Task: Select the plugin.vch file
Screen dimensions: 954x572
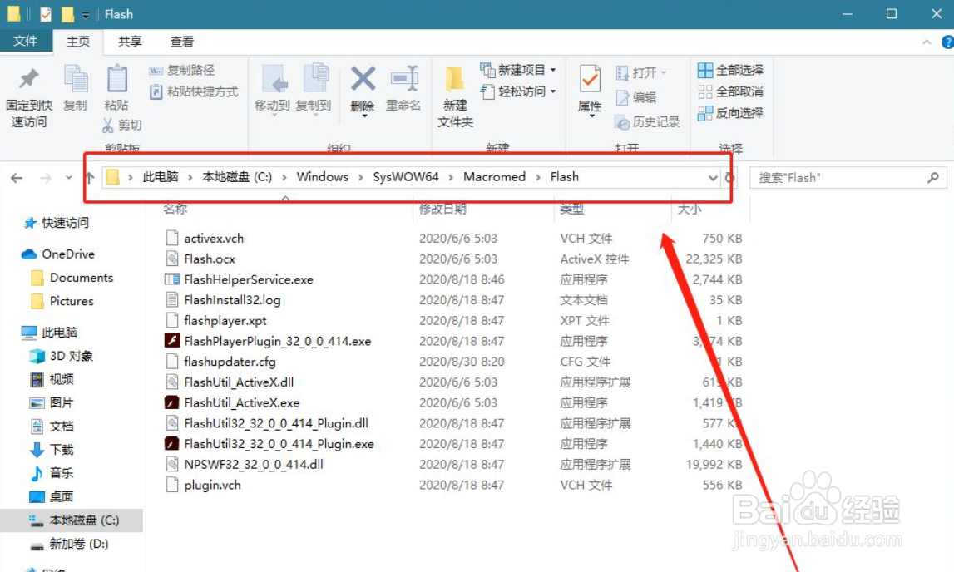Action: [203, 485]
